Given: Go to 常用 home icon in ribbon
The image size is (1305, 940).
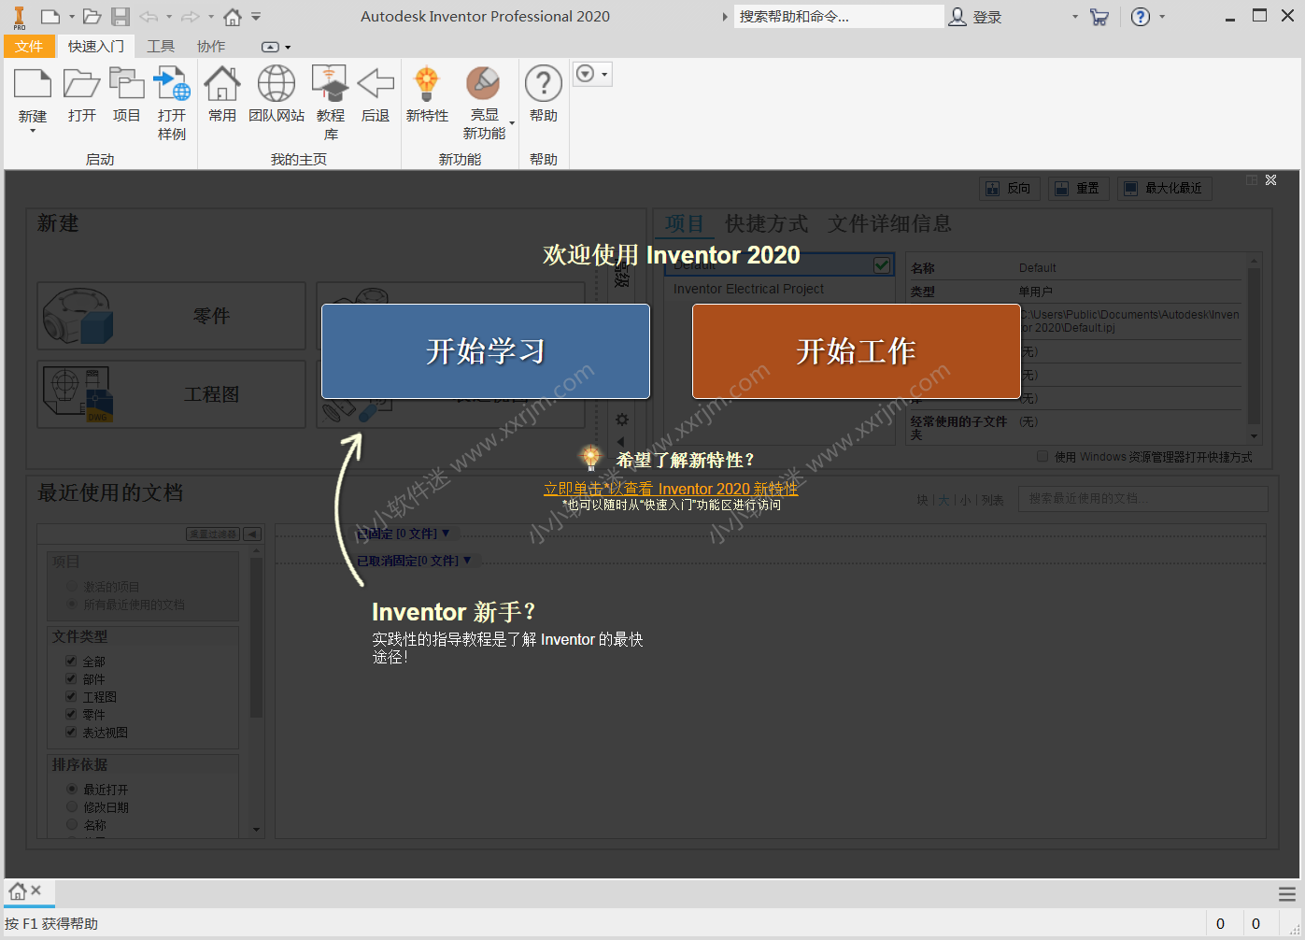Looking at the screenshot, I should point(222,84).
